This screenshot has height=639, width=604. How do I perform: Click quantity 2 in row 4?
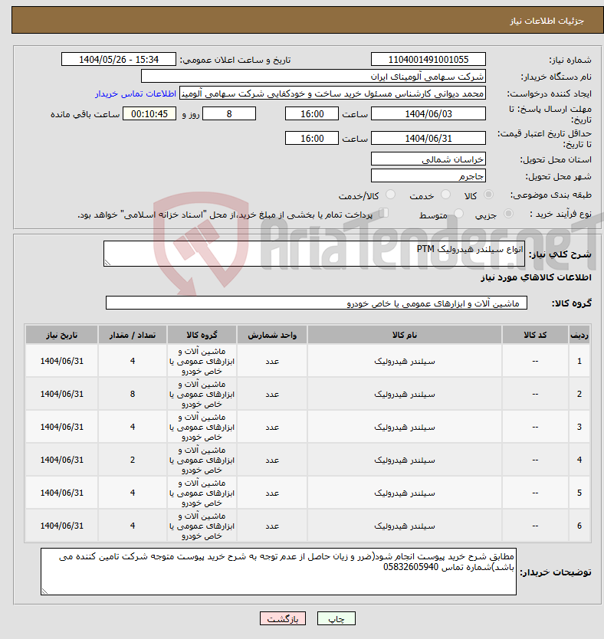(x=133, y=460)
